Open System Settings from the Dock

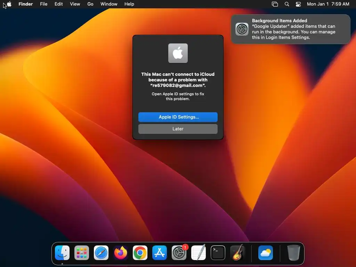pyautogui.click(x=179, y=253)
